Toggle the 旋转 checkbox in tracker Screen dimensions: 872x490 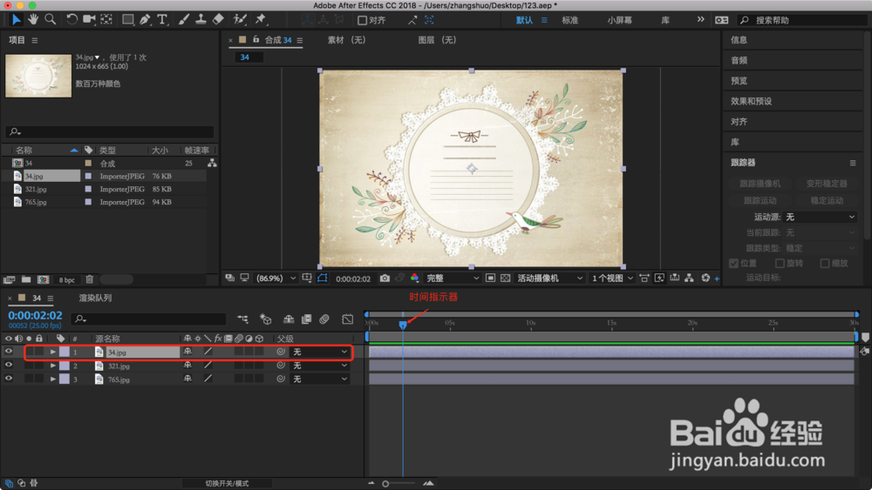[780, 263]
